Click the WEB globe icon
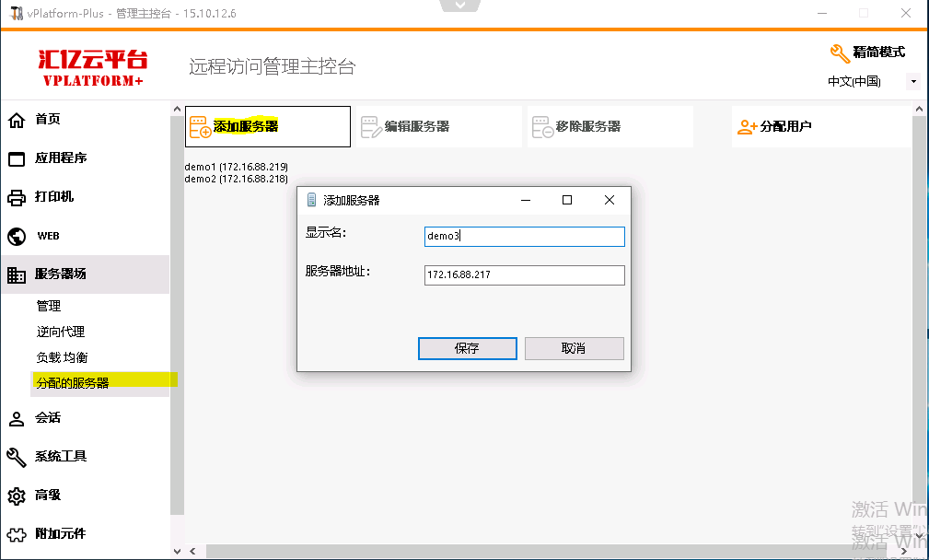The width and height of the screenshot is (929, 560). 17,236
